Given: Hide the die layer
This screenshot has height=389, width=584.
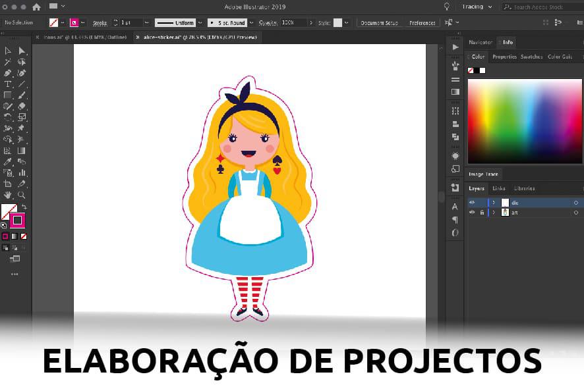Looking at the screenshot, I should [x=472, y=203].
